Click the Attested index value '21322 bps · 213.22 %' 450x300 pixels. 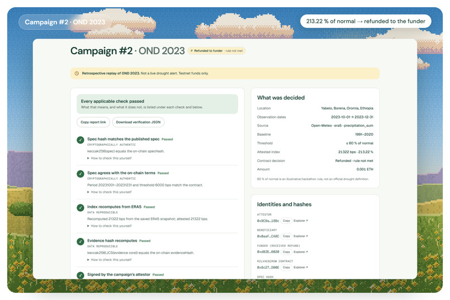(x=356, y=152)
